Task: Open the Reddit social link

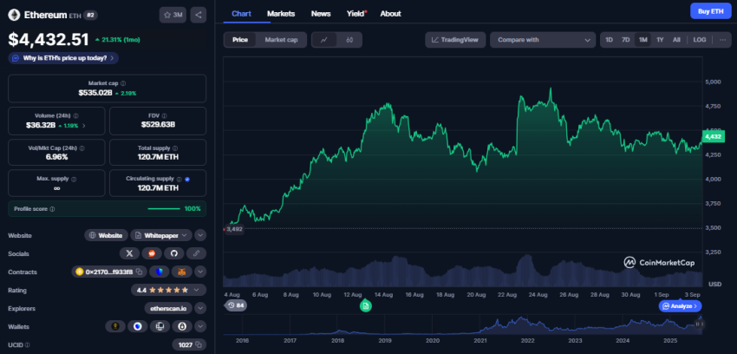Action: [x=152, y=253]
